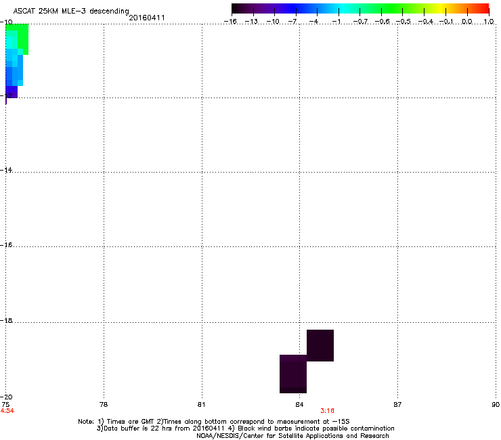This screenshot has height=440, width=501.
Task: Click the latitude axis label '-12'
Action: coord(6,95)
